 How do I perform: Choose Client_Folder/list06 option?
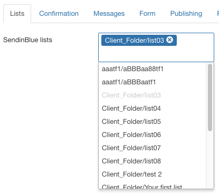(152, 135)
